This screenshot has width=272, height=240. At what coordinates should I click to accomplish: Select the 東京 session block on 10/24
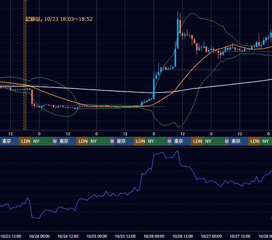tap(67, 141)
